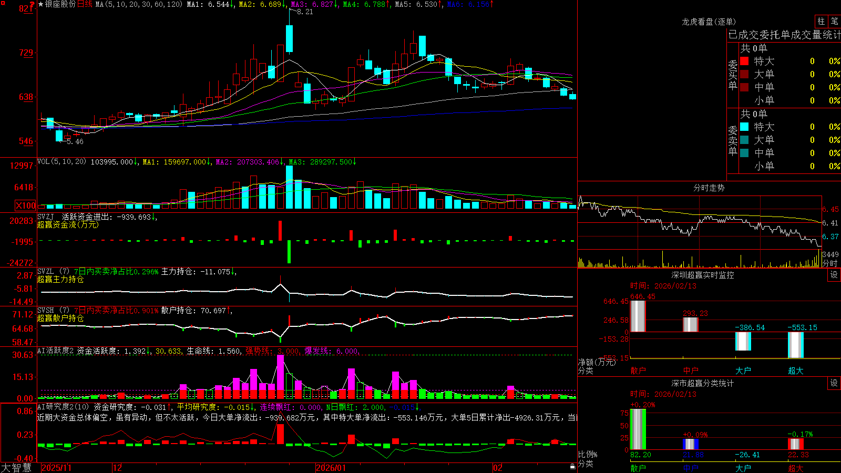This screenshot has width=841, height=473.
Task: Click the 超赢主力持仓 indicator label
Action: point(60,279)
